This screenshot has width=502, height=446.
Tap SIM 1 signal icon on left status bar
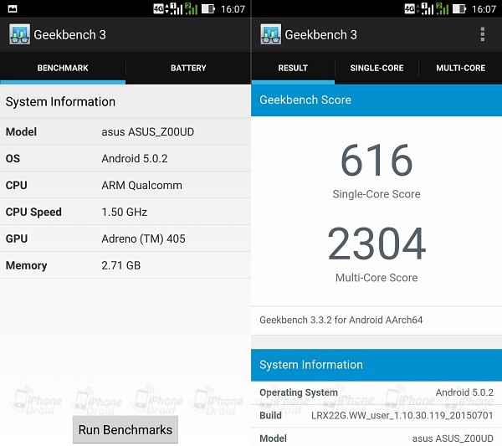tap(176, 8)
